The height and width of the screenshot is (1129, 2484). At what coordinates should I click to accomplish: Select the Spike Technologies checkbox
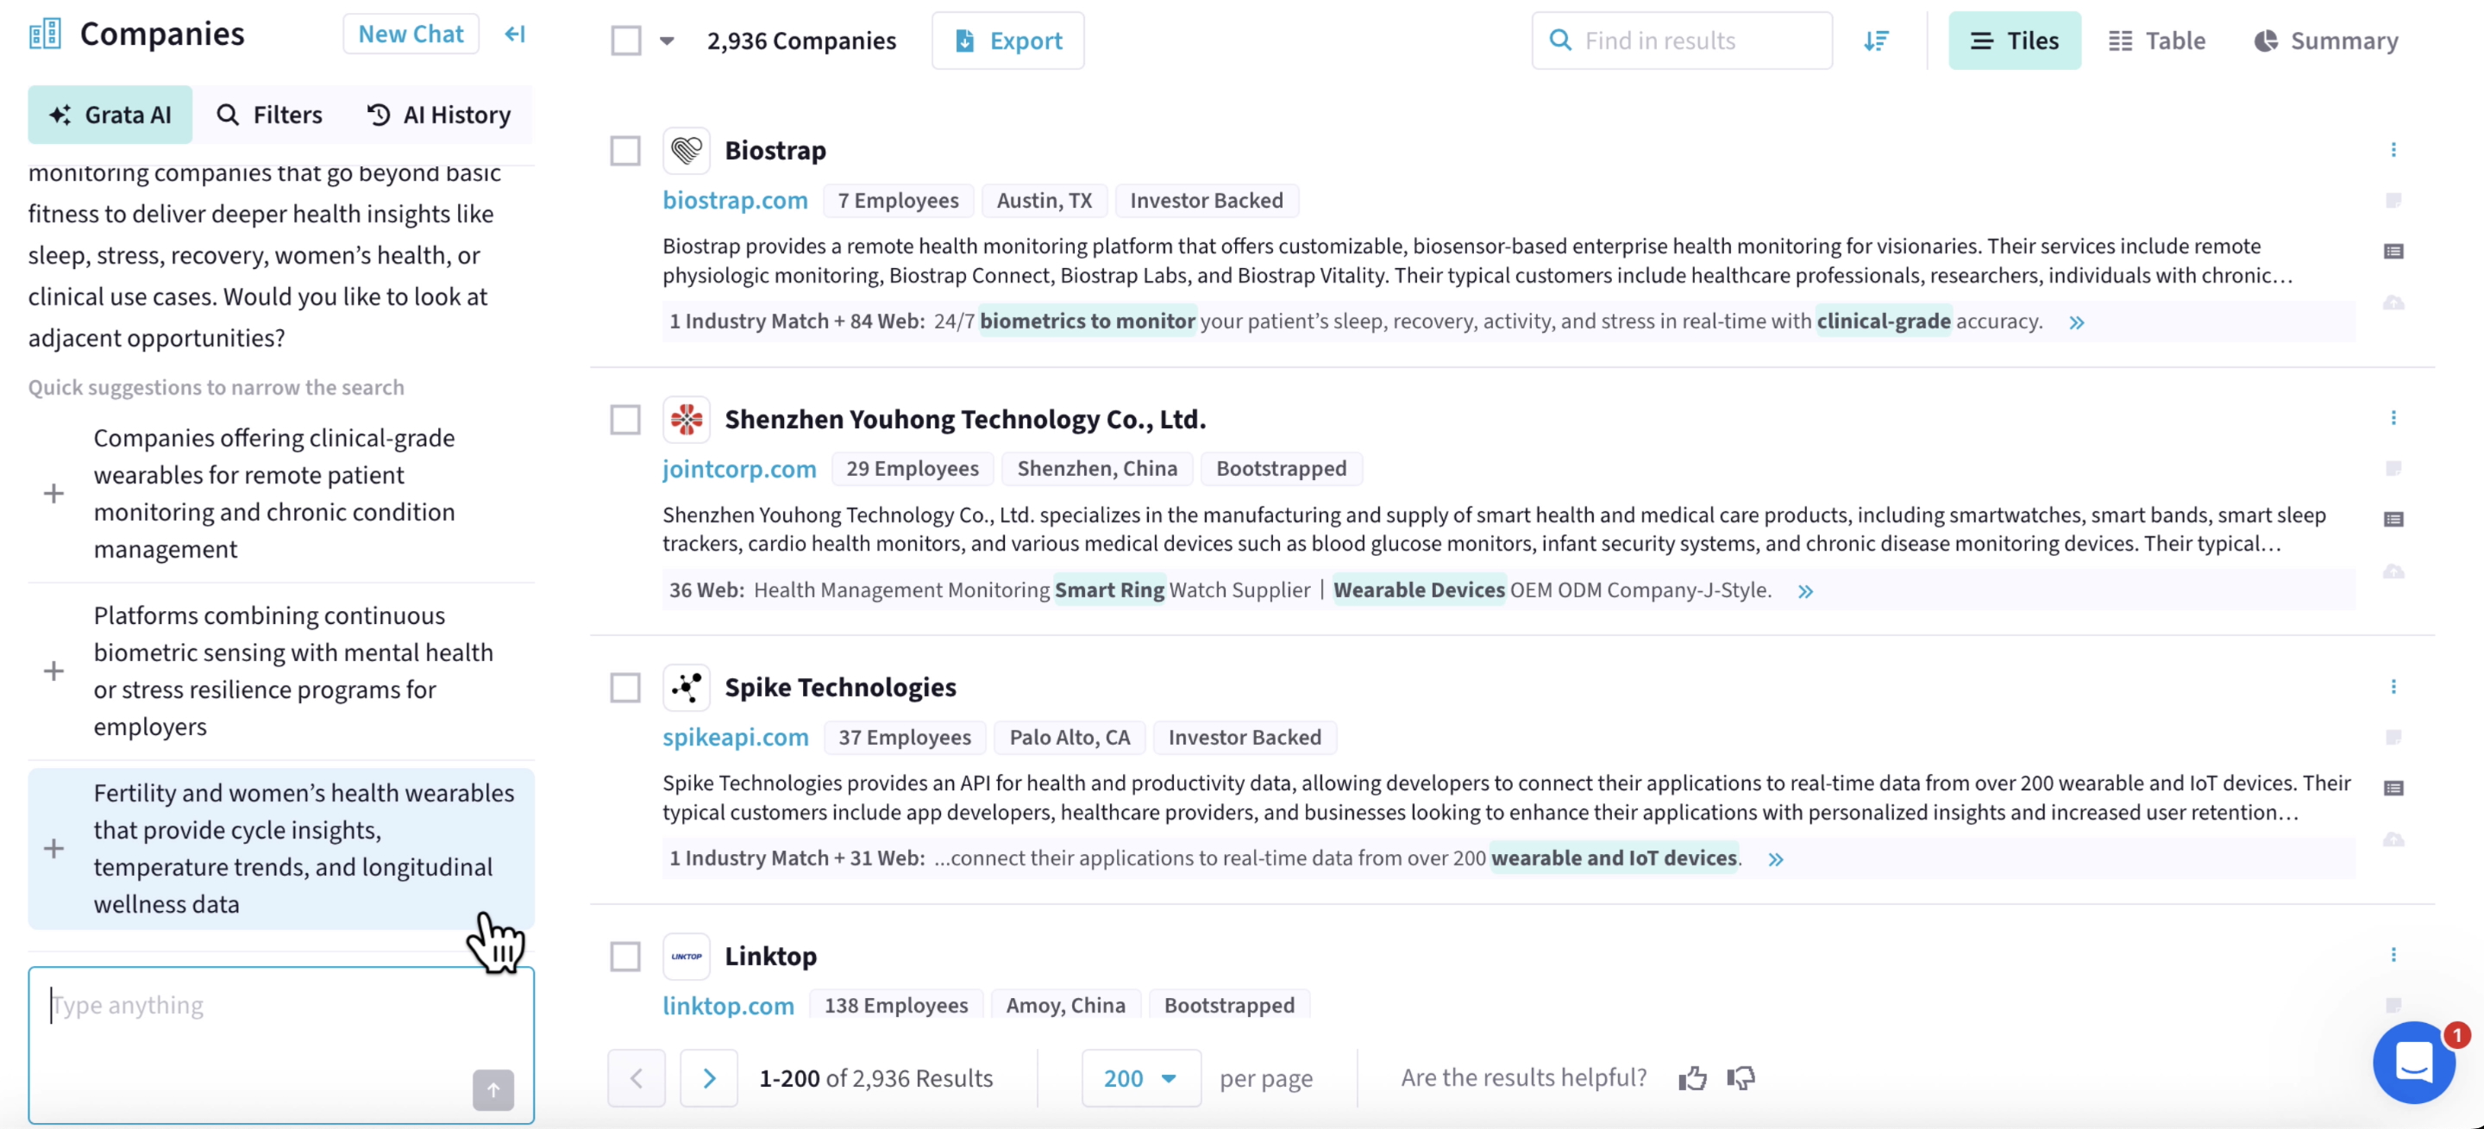pos(624,687)
